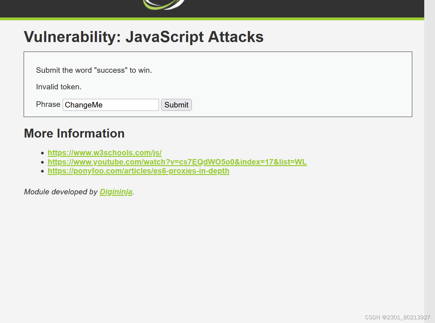Click the 'More Information' heading

(x=74, y=134)
